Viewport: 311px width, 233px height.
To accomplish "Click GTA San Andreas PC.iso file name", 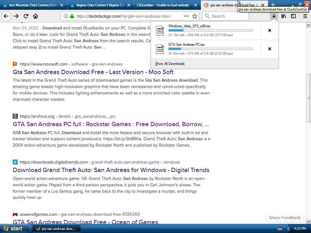I will [186, 45].
